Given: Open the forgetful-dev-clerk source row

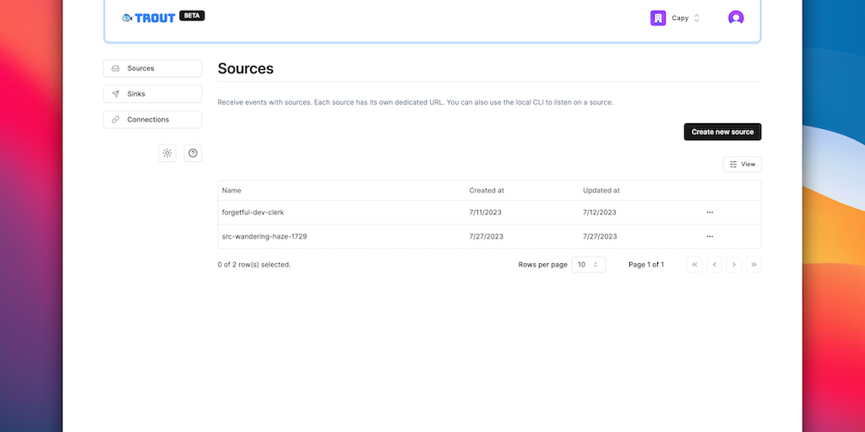Looking at the screenshot, I should pos(253,213).
